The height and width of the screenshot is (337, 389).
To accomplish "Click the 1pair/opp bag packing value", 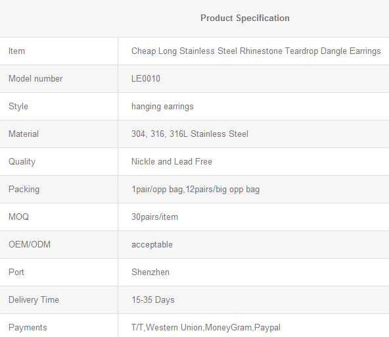I will tap(195, 190).
